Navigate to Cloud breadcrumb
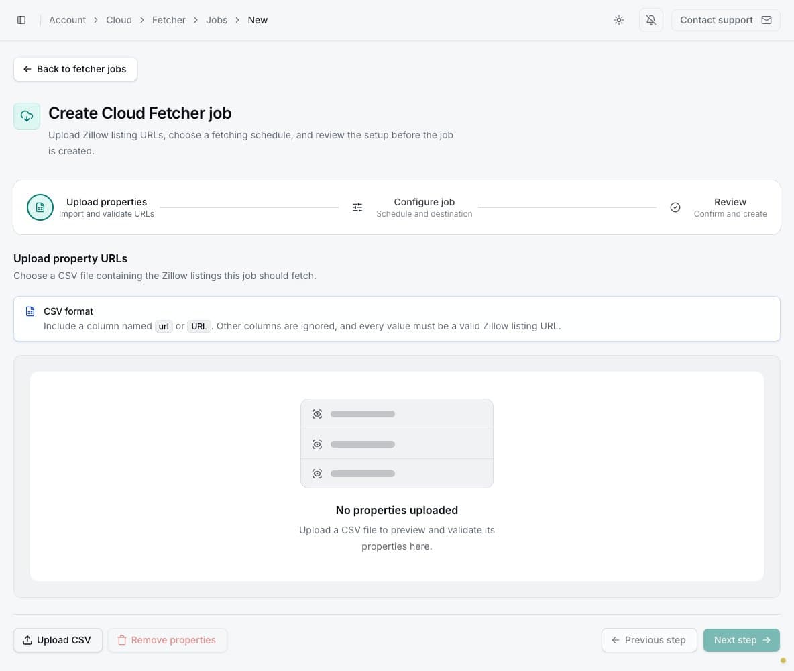 pyautogui.click(x=119, y=20)
